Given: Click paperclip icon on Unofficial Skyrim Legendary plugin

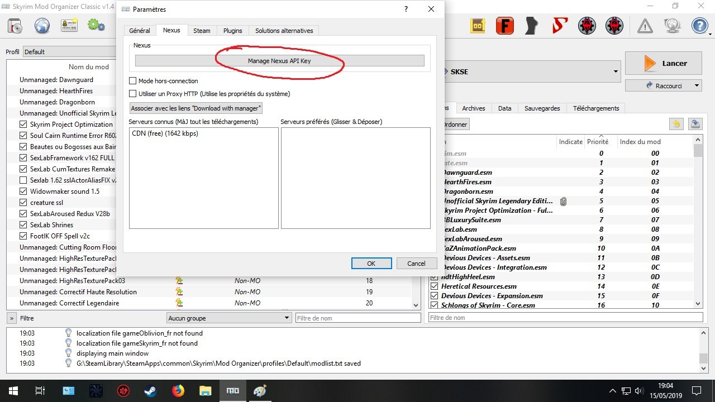Looking at the screenshot, I should coord(563,201).
